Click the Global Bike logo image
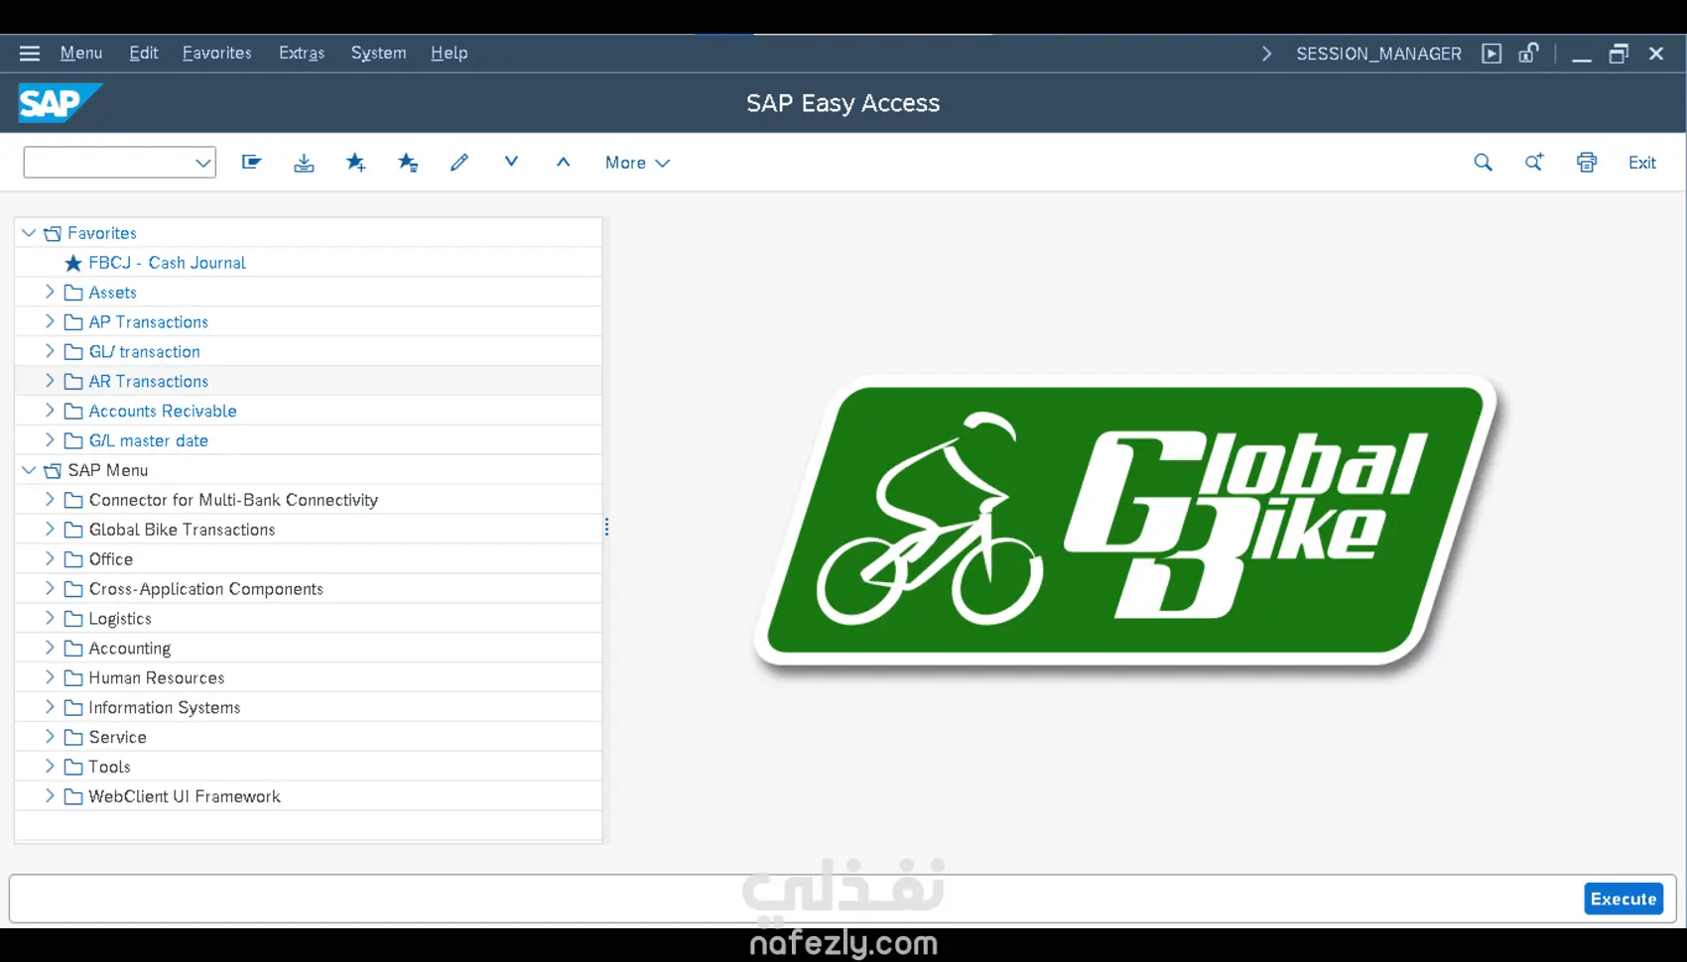Viewport: 1687px width, 962px height. pyautogui.click(x=1128, y=522)
